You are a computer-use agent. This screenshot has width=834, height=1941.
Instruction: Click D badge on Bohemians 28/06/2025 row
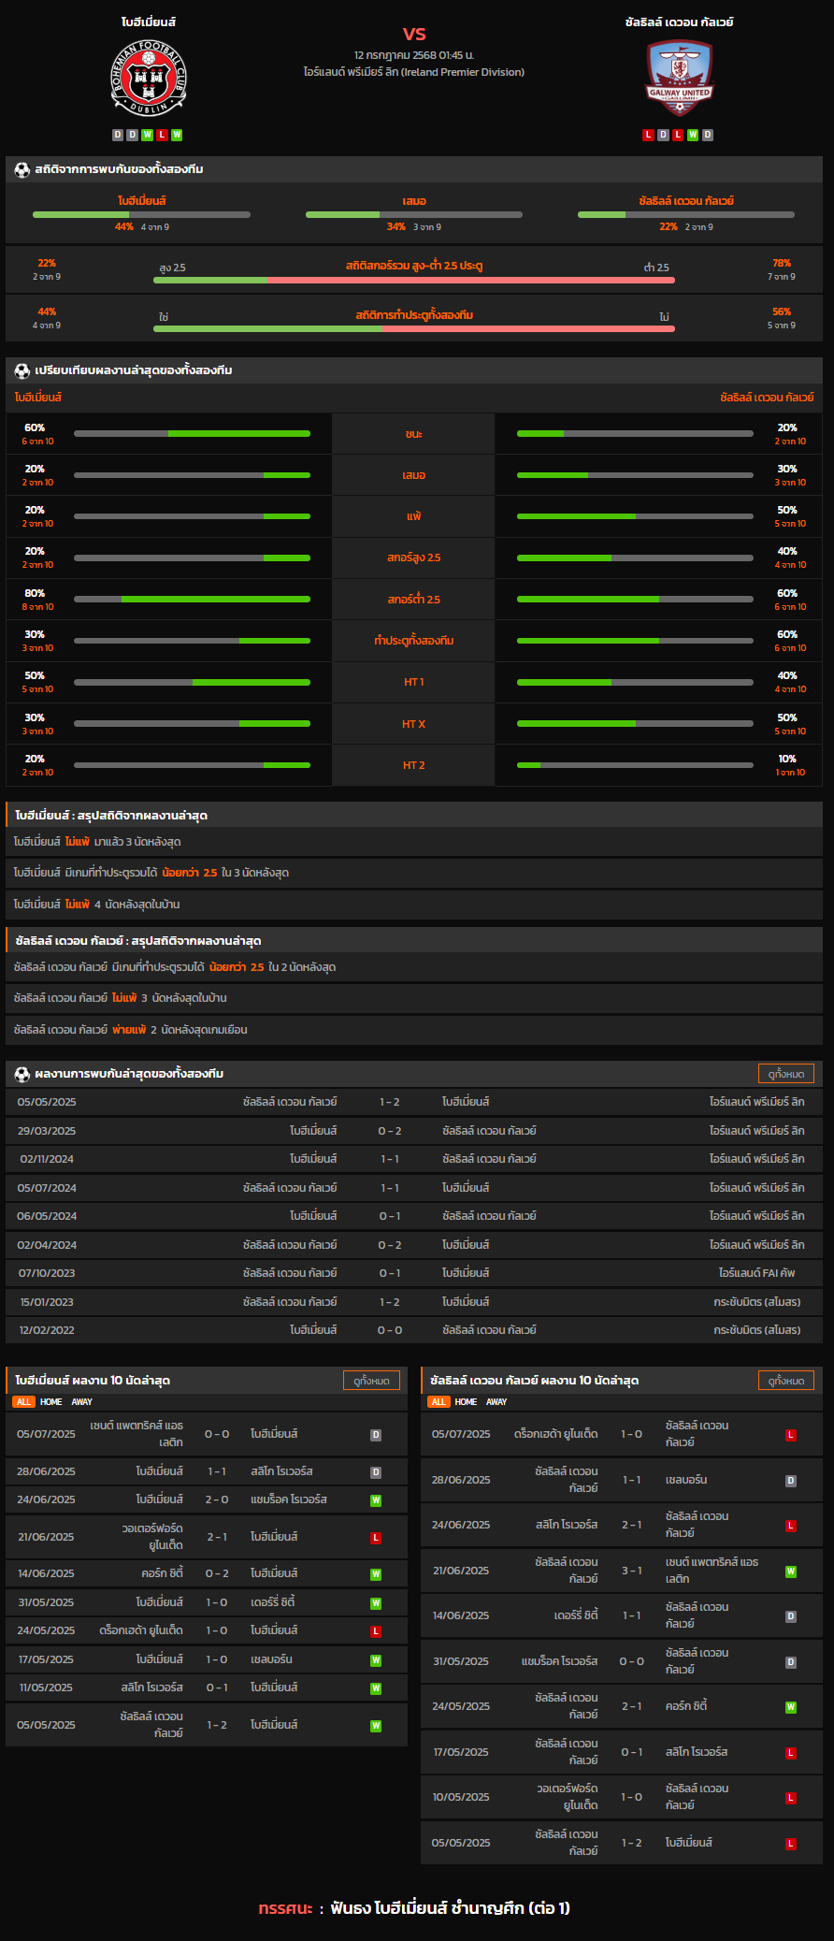click(376, 1472)
